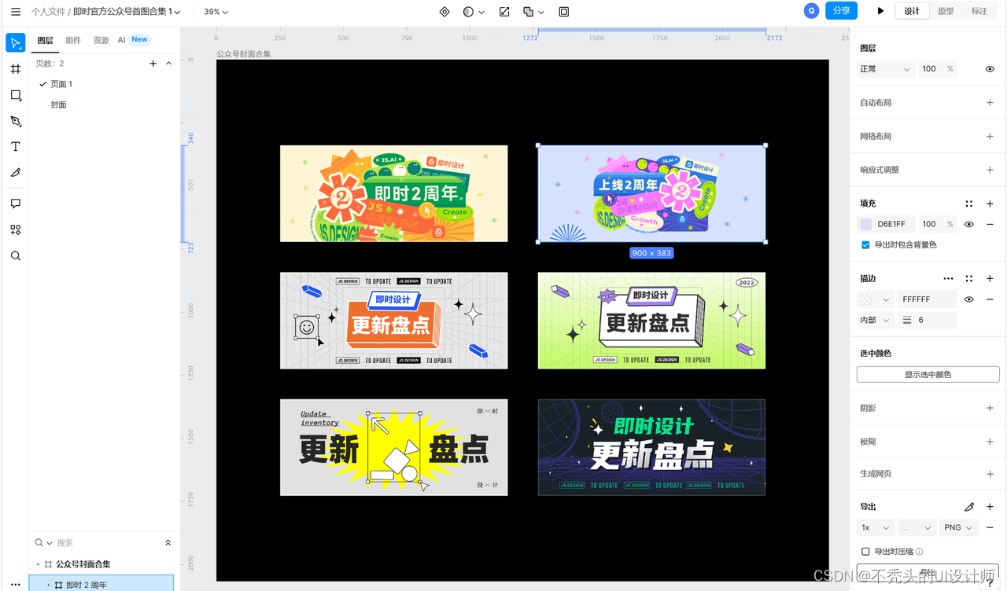Toggle stroke FFFFFF visibility eye
1007x591 pixels.
coord(969,299)
